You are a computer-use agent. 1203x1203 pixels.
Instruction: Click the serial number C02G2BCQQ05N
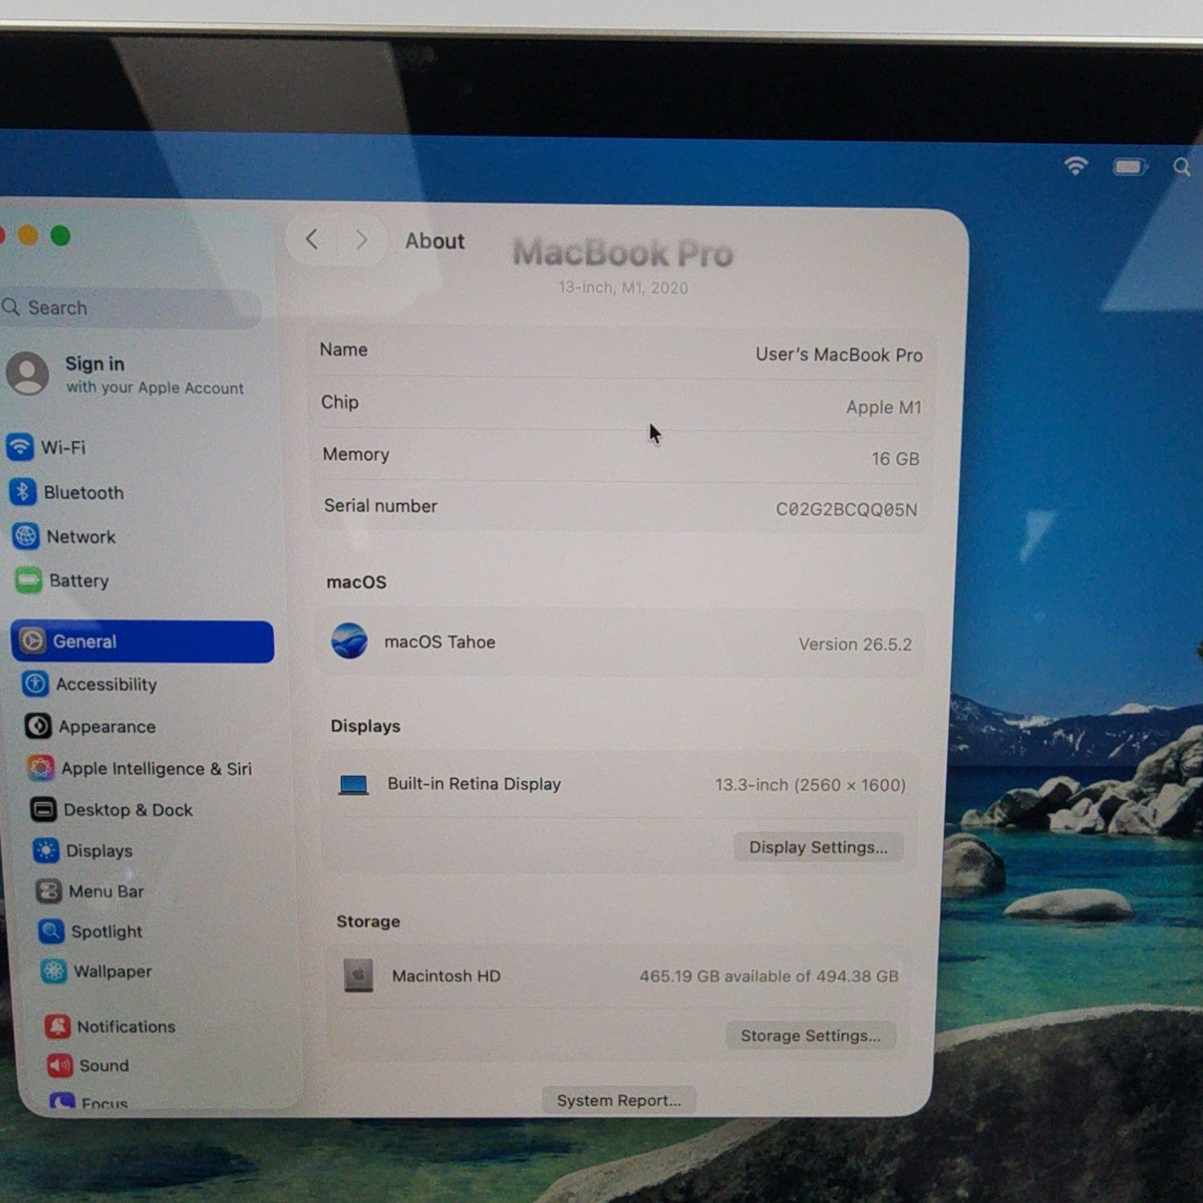pyautogui.click(x=846, y=509)
